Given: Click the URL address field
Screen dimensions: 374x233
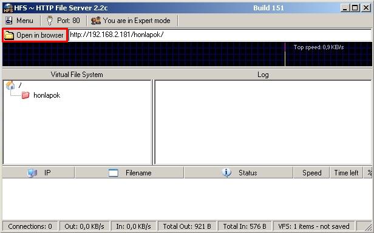Looking at the screenshot, I should click(220, 35).
